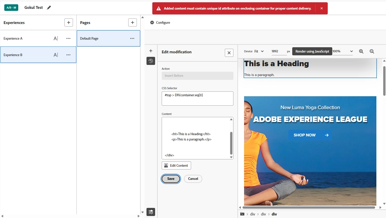Add modification with the plus icon
The height and width of the screenshot is (218, 386).
[151, 51]
